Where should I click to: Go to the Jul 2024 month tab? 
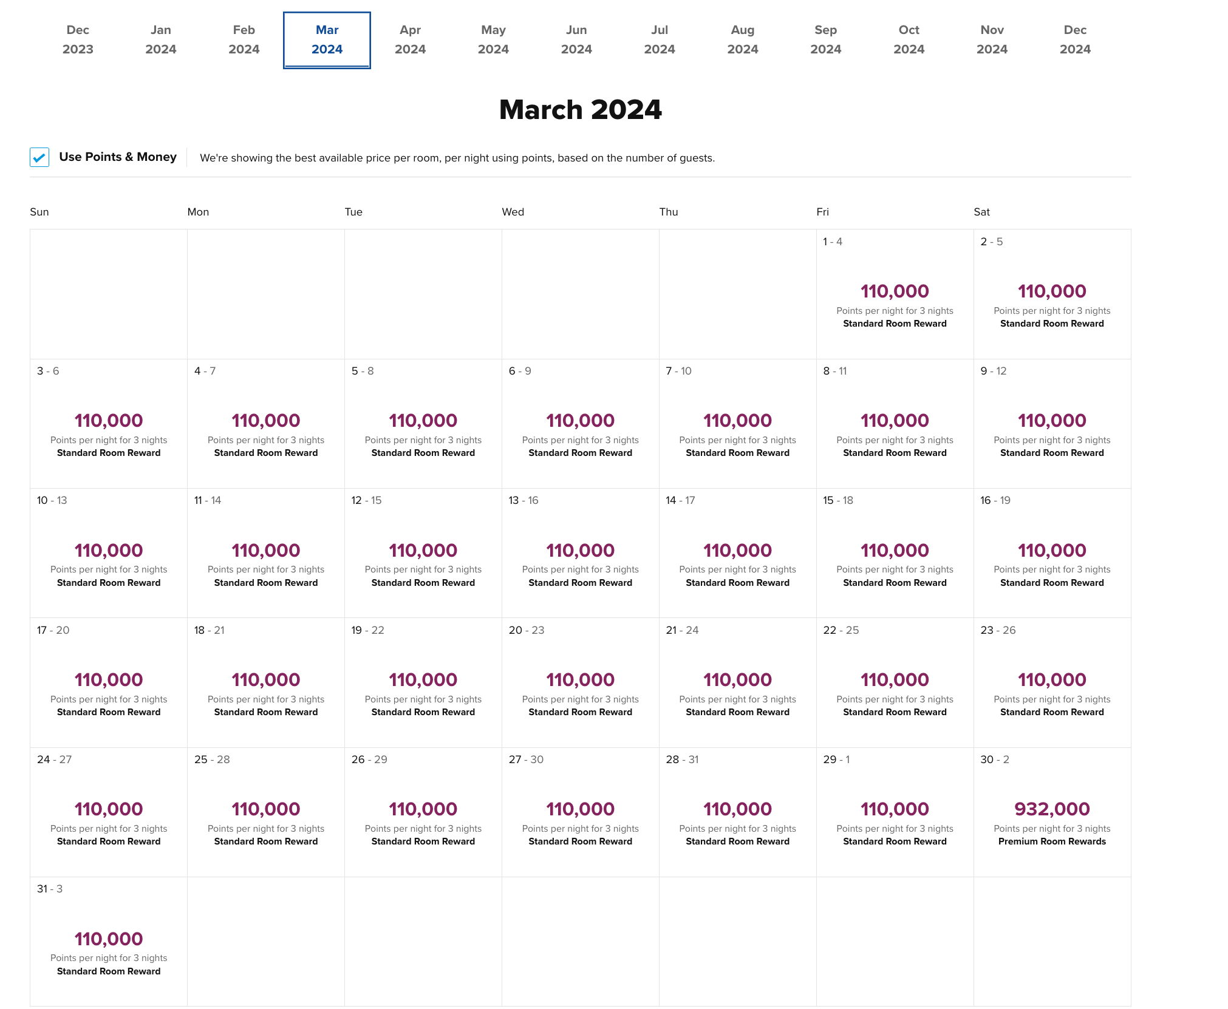click(659, 39)
